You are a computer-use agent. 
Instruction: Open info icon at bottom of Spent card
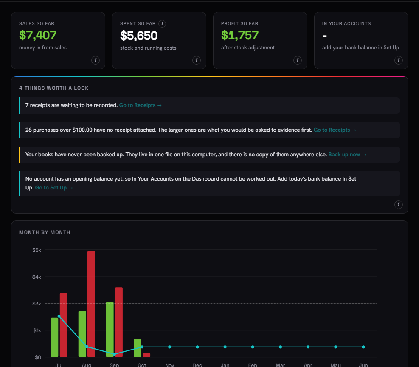tap(197, 60)
